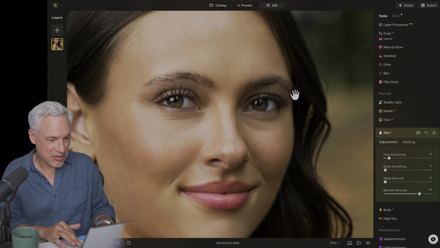Open the Glow tool

pyautogui.click(x=385, y=65)
